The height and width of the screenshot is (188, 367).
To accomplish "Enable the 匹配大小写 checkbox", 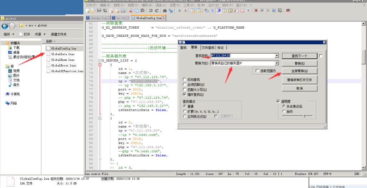I will (185, 90).
